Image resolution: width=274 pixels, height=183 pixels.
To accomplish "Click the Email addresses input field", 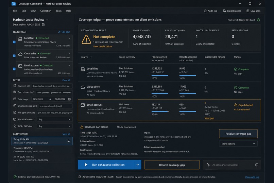I will point(55,106).
